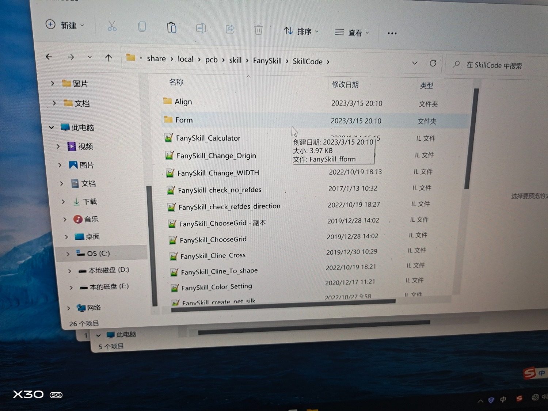
Task: Click the 中 language indicator in taskbar
Action: pos(503,399)
